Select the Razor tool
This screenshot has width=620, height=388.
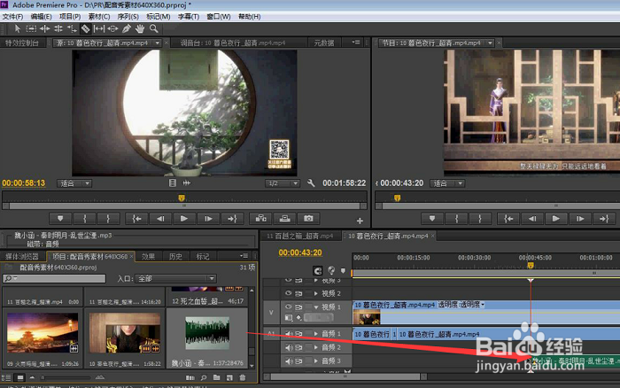coord(85,28)
